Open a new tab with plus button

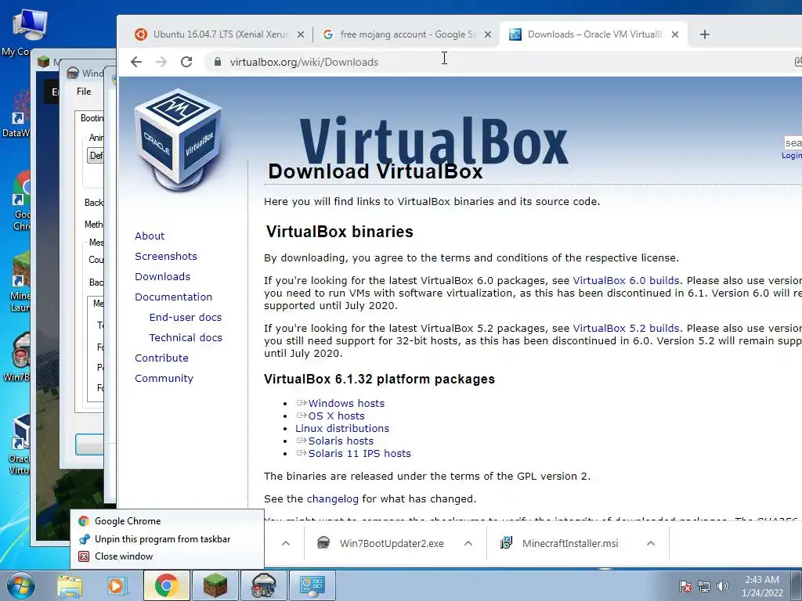[x=704, y=34]
